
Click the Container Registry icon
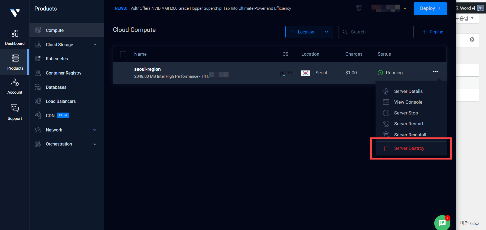(x=38, y=73)
